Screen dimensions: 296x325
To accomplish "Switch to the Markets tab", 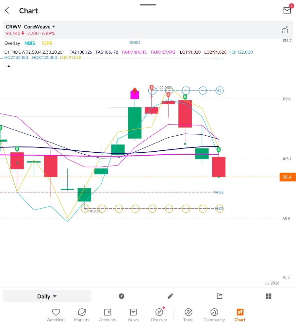I will (82, 315).
